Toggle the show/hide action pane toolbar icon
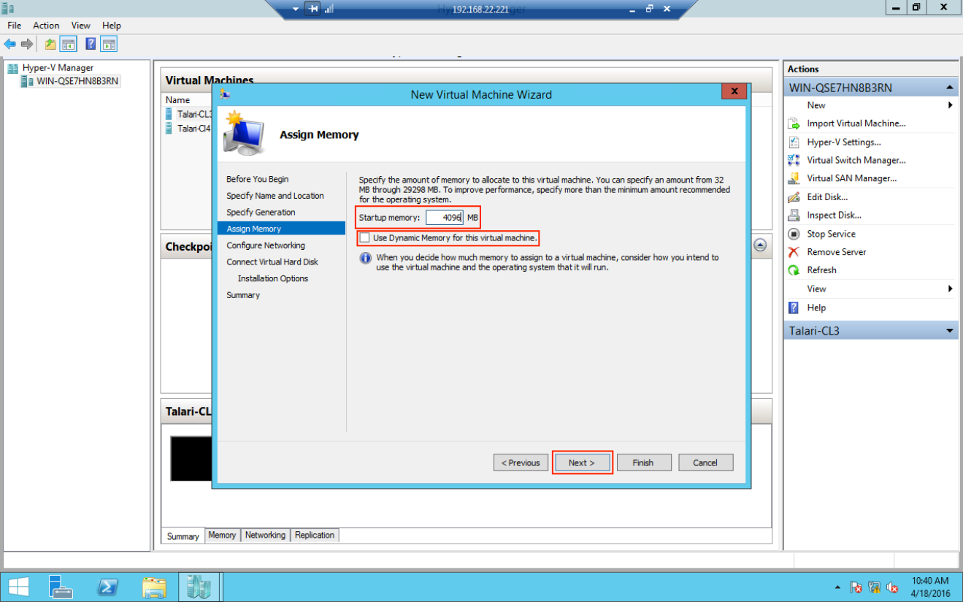The image size is (963, 602). [x=109, y=45]
